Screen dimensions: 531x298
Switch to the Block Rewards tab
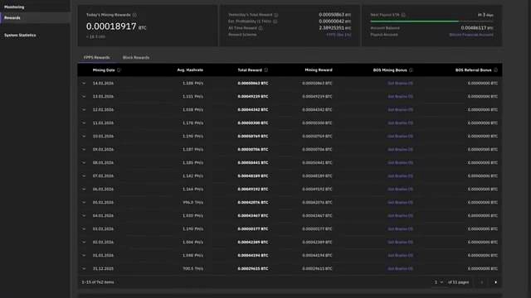pyautogui.click(x=136, y=57)
